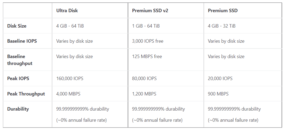Click the 4 GiB - 32 TiB cell
The width and height of the screenshot is (285, 131).
(222, 26)
